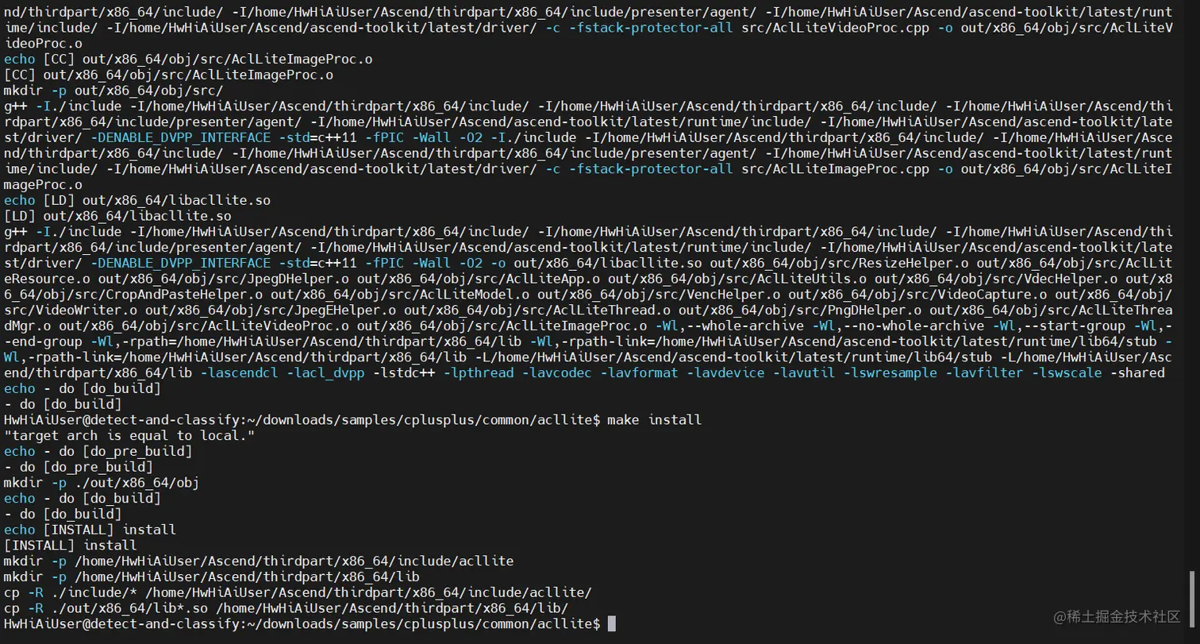Click the '-lavcodec' linker flag
The height and width of the screenshot is (644, 1200).
coord(556,372)
